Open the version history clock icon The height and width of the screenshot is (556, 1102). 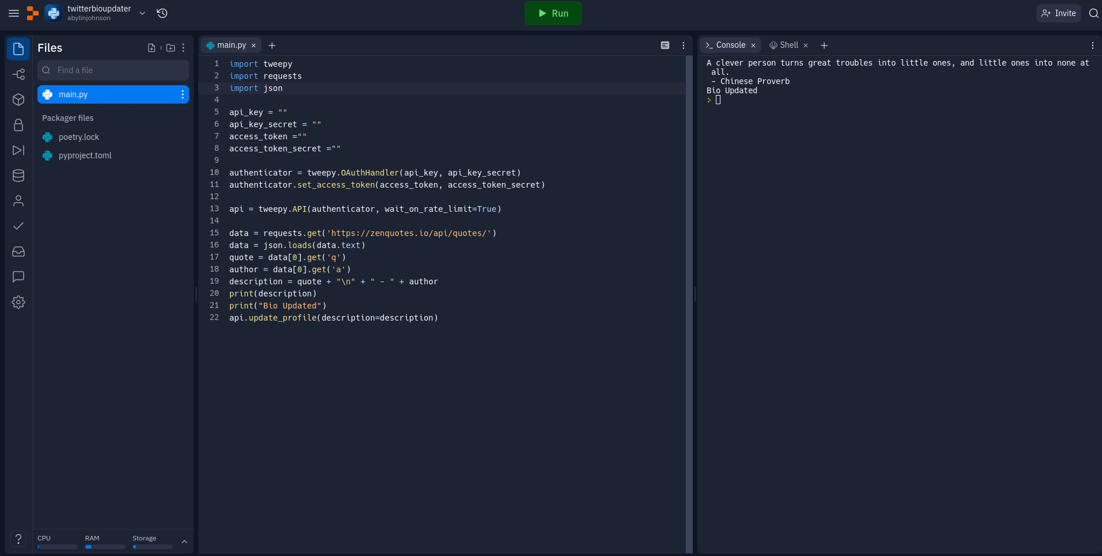(x=162, y=13)
